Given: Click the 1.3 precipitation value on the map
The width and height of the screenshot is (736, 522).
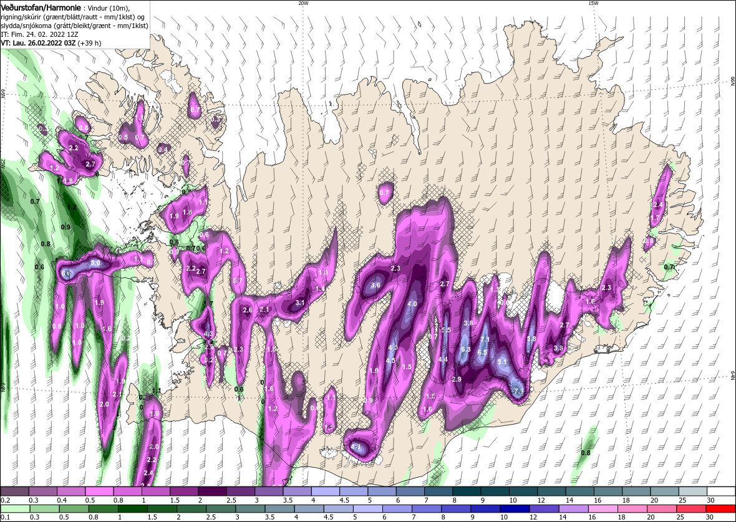Looking at the screenshot, I should pos(495,290).
